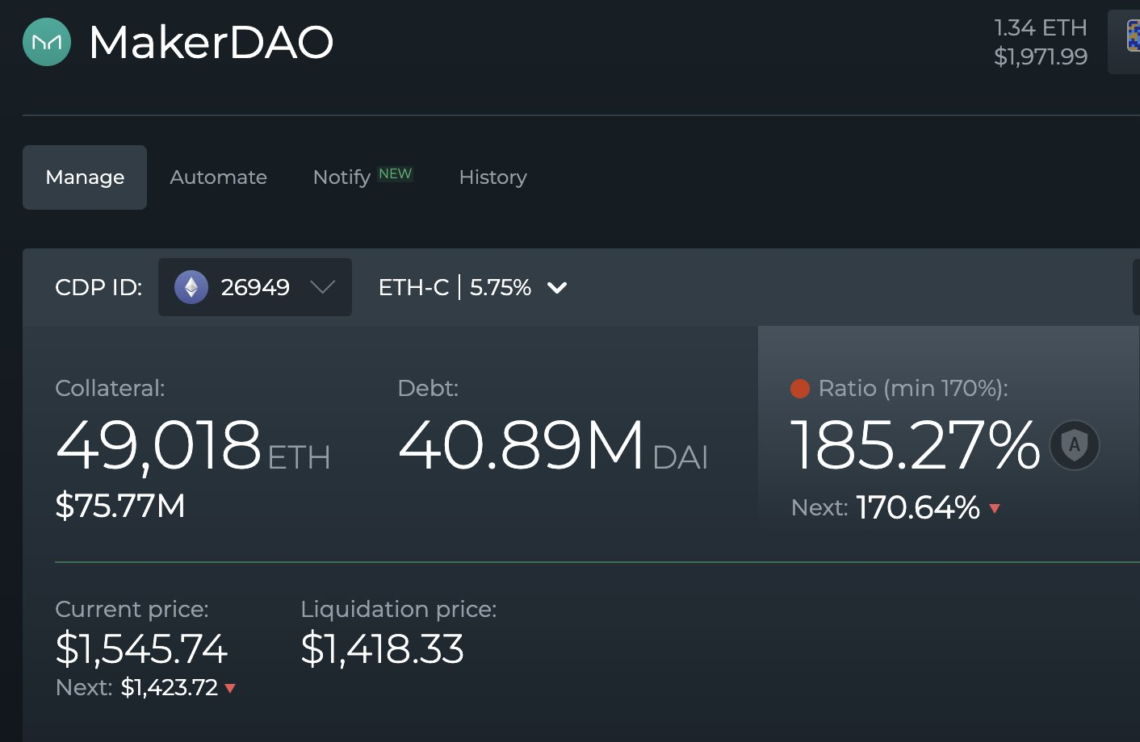
Task: Click the MakerDAO logo icon
Action: (x=47, y=42)
